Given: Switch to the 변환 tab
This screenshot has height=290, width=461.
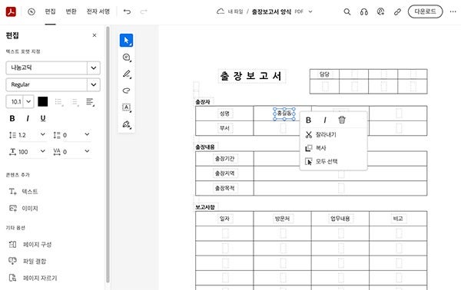Looking at the screenshot, I should tap(71, 12).
